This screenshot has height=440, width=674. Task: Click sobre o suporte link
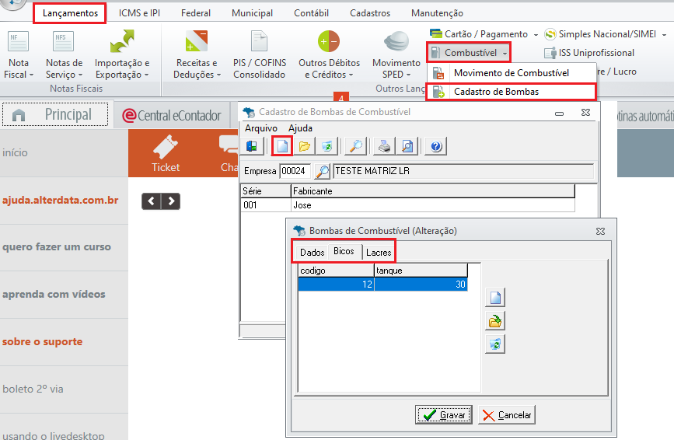coord(42,341)
